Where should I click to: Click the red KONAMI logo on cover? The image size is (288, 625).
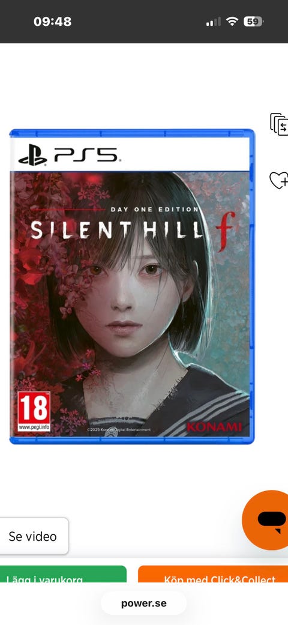(x=215, y=427)
